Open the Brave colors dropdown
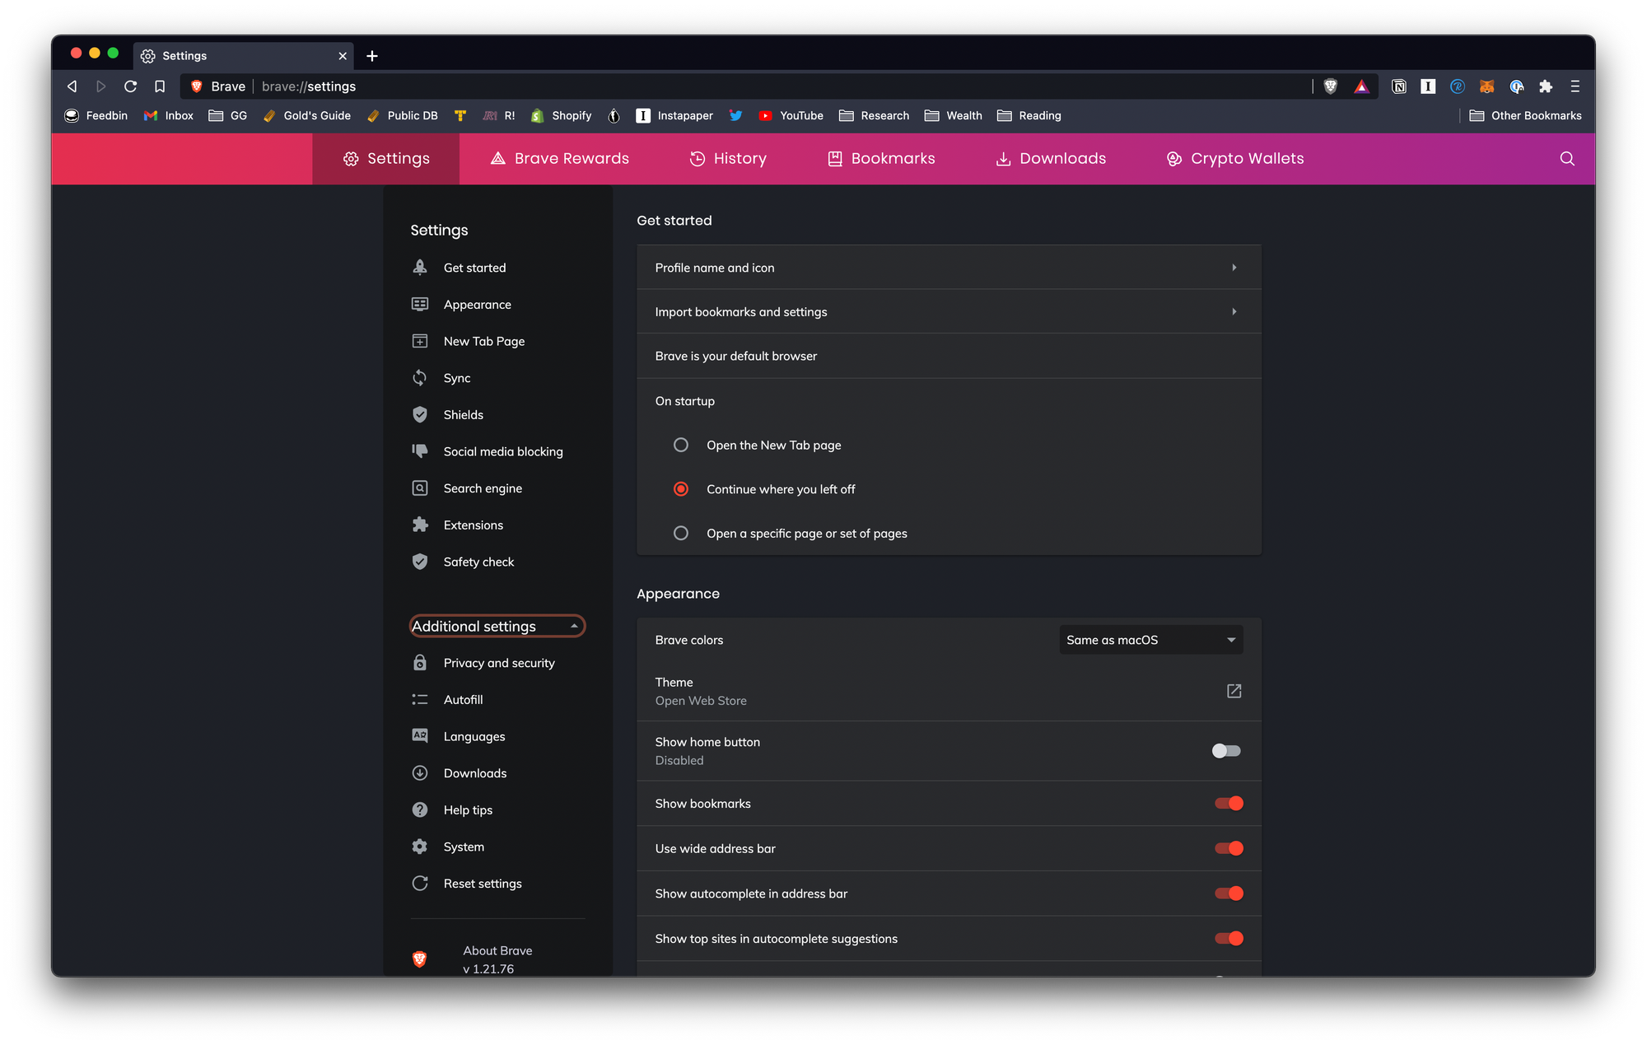Image resolution: width=1647 pixels, height=1045 pixels. pos(1150,640)
